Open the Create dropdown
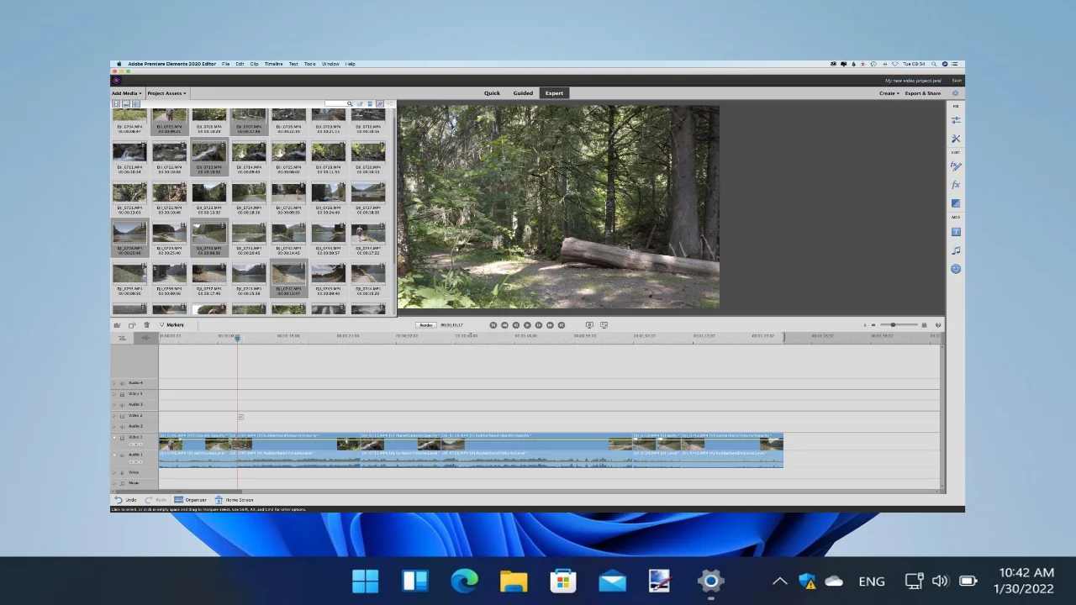Image resolution: width=1076 pixels, height=605 pixels. 889,93
